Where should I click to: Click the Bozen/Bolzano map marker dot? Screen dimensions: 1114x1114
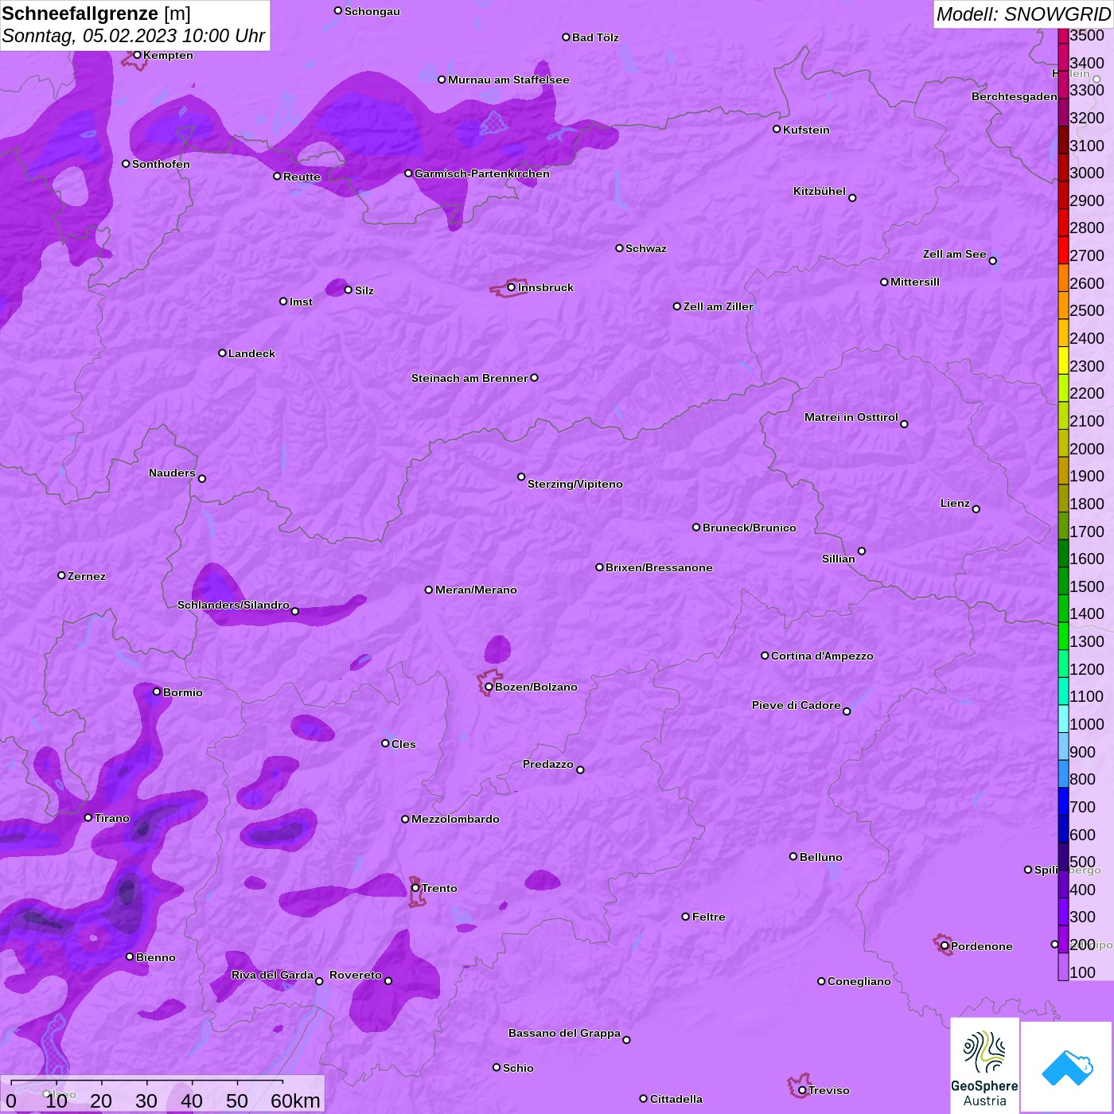(x=489, y=687)
